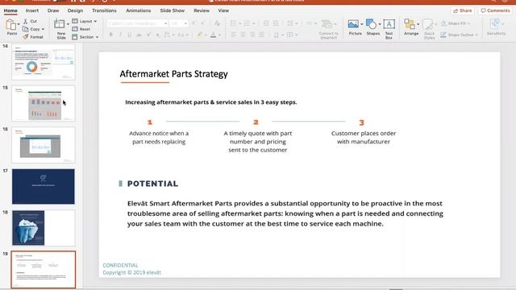The height and width of the screenshot is (290, 516).
Task: Expand the New Slide dropdown arrow
Action: point(68,24)
